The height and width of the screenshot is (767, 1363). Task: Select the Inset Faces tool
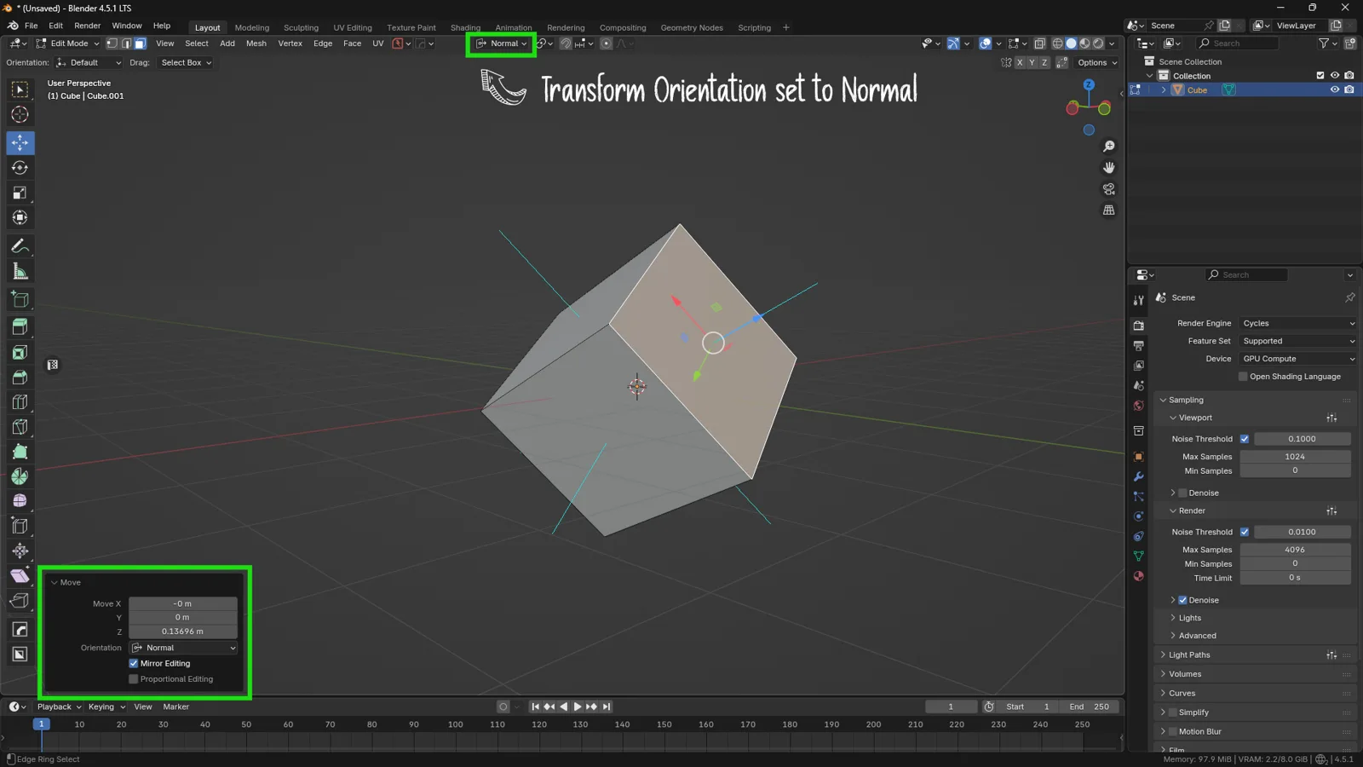[20, 352]
